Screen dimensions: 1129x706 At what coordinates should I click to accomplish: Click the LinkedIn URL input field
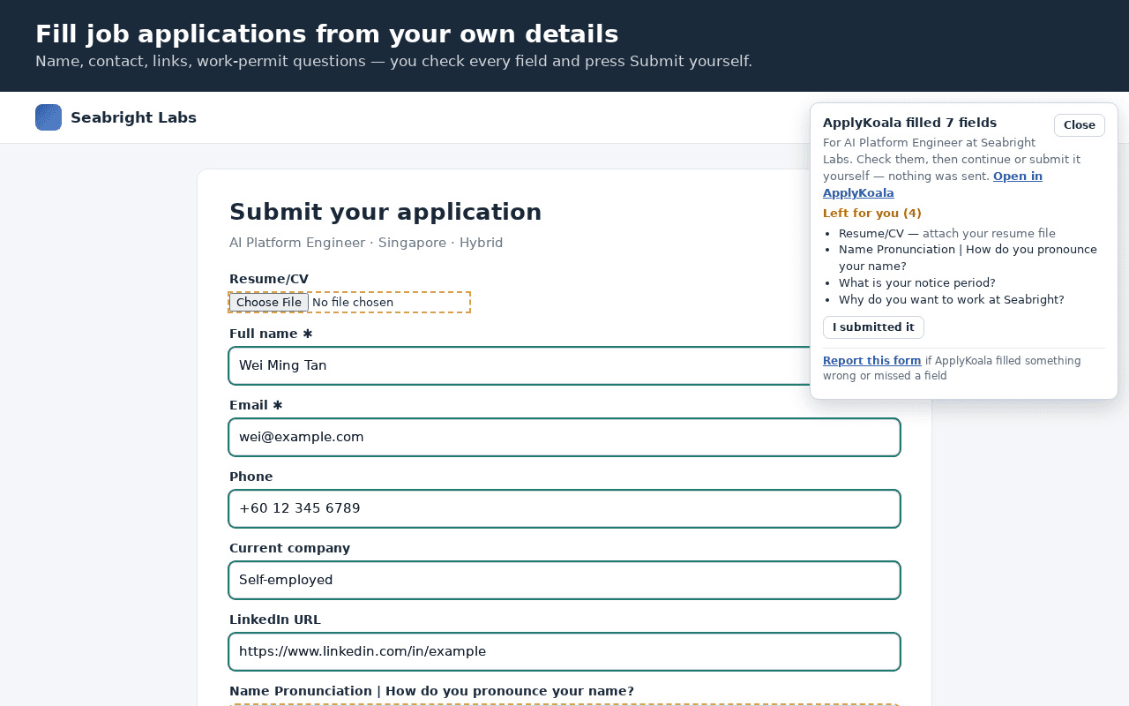tap(564, 651)
